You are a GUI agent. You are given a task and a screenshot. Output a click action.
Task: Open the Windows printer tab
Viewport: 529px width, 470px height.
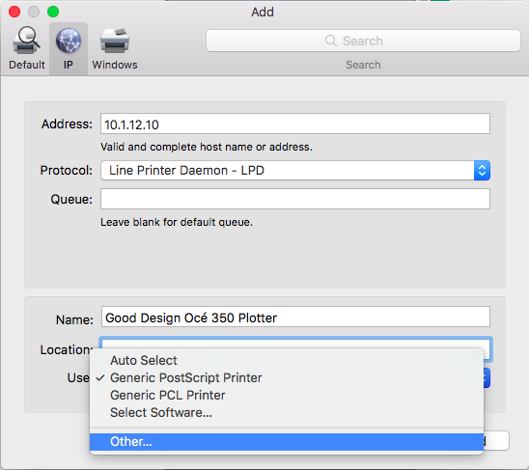[x=115, y=48]
